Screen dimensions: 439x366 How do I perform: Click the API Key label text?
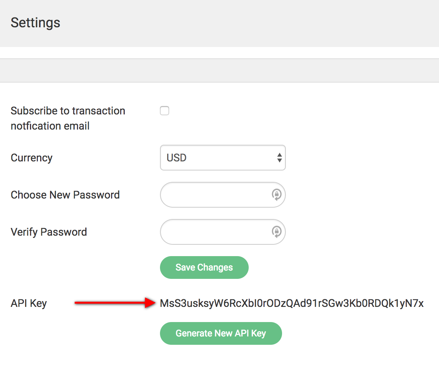[28, 303]
